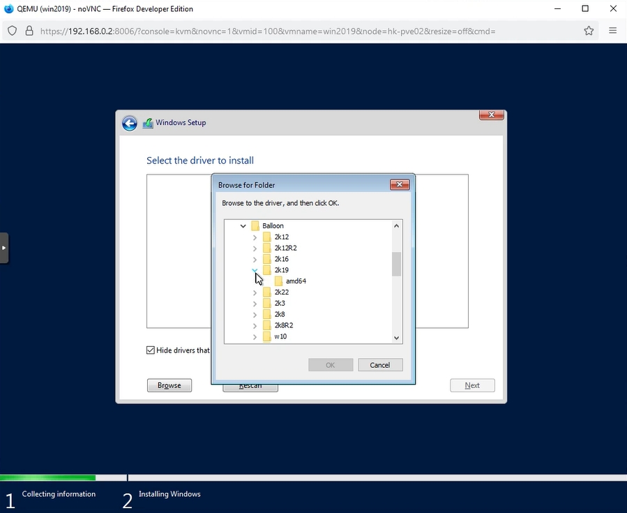Screen dimensions: 627x513
Task: Open the Firefox hamburger menu
Action: pyautogui.click(x=612, y=31)
